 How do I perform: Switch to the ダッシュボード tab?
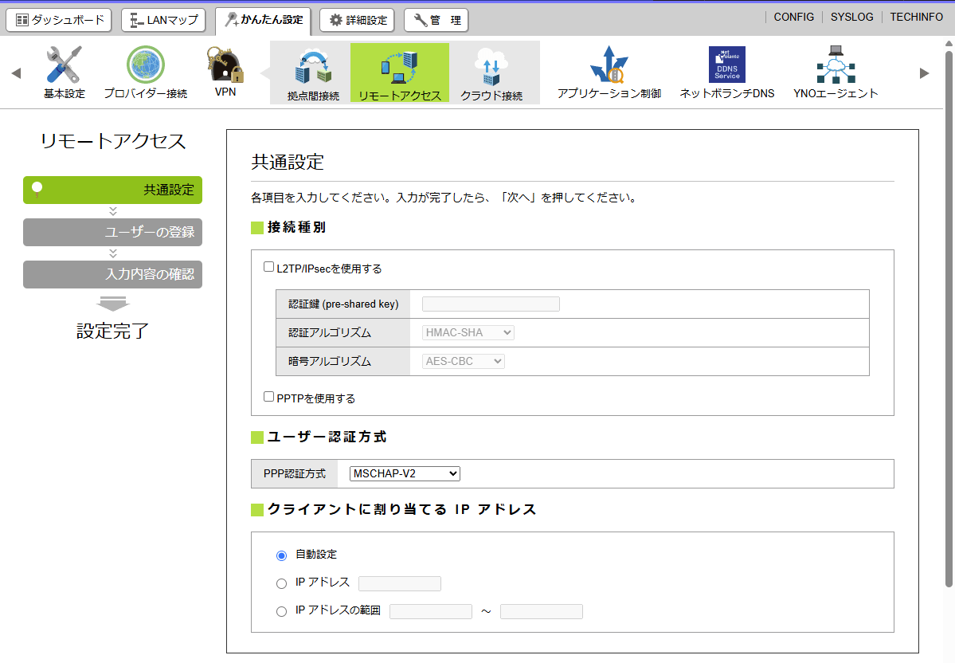pyautogui.click(x=59, y=20)
